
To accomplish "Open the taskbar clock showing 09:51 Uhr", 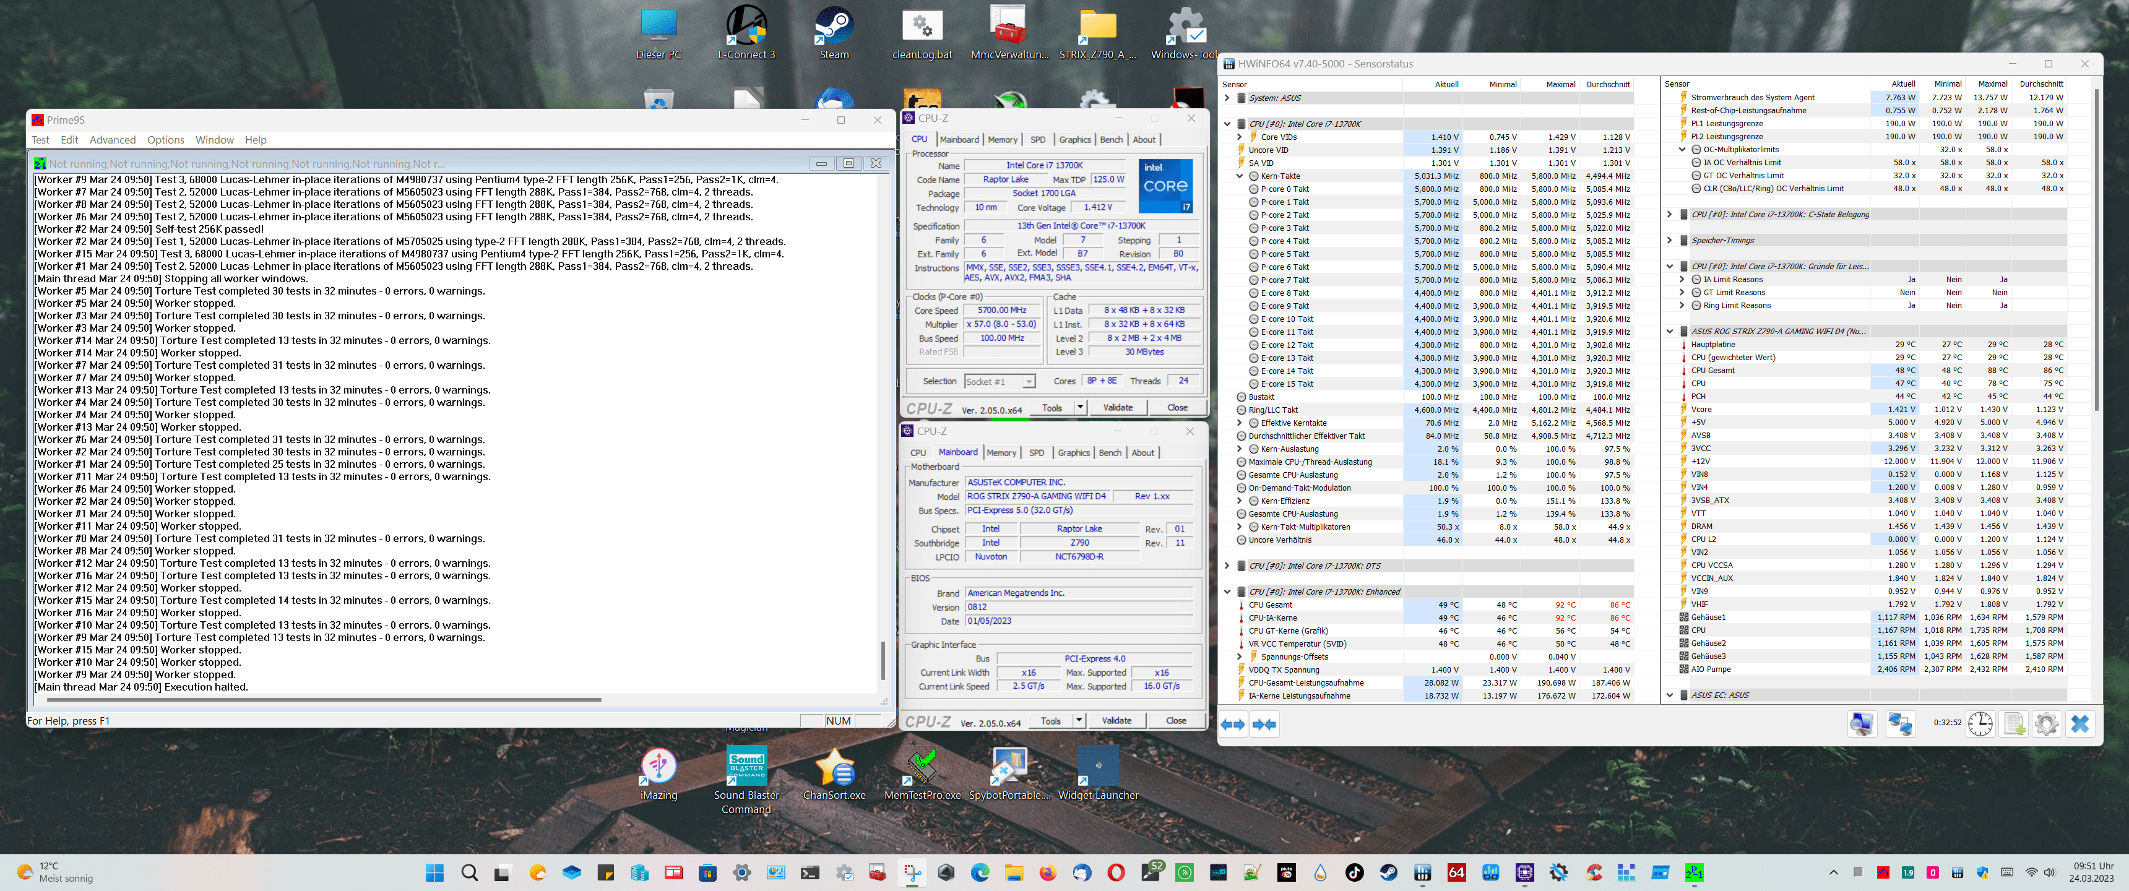I will click(x=2092, y=872).
